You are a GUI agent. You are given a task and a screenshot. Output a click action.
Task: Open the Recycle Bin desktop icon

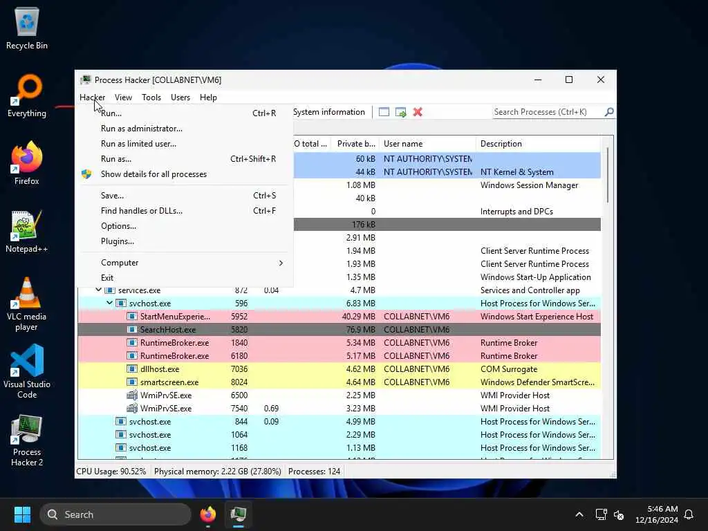[27, 28]
